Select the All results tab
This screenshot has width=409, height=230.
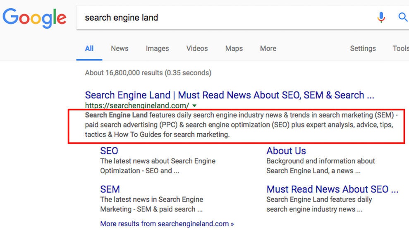point(89,48)
